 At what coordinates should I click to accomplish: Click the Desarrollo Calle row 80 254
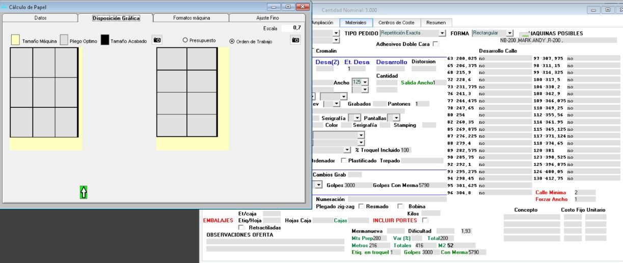click(x=489, y=115)
